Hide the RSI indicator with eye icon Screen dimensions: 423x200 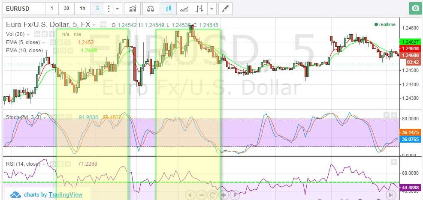pyautogui.click(x=54, y=164)
